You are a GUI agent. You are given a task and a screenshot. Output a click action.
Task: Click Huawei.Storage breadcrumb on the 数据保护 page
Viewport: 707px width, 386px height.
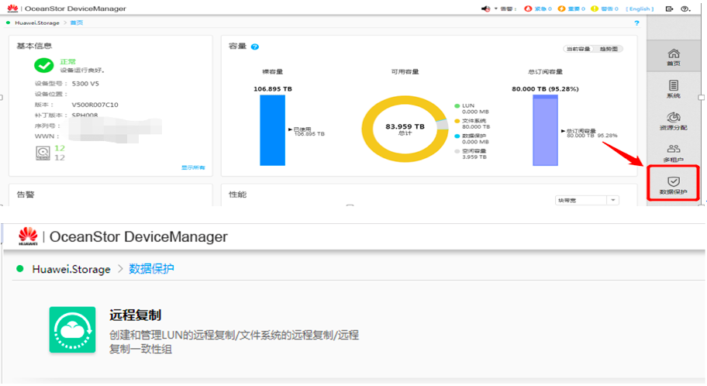71,269
